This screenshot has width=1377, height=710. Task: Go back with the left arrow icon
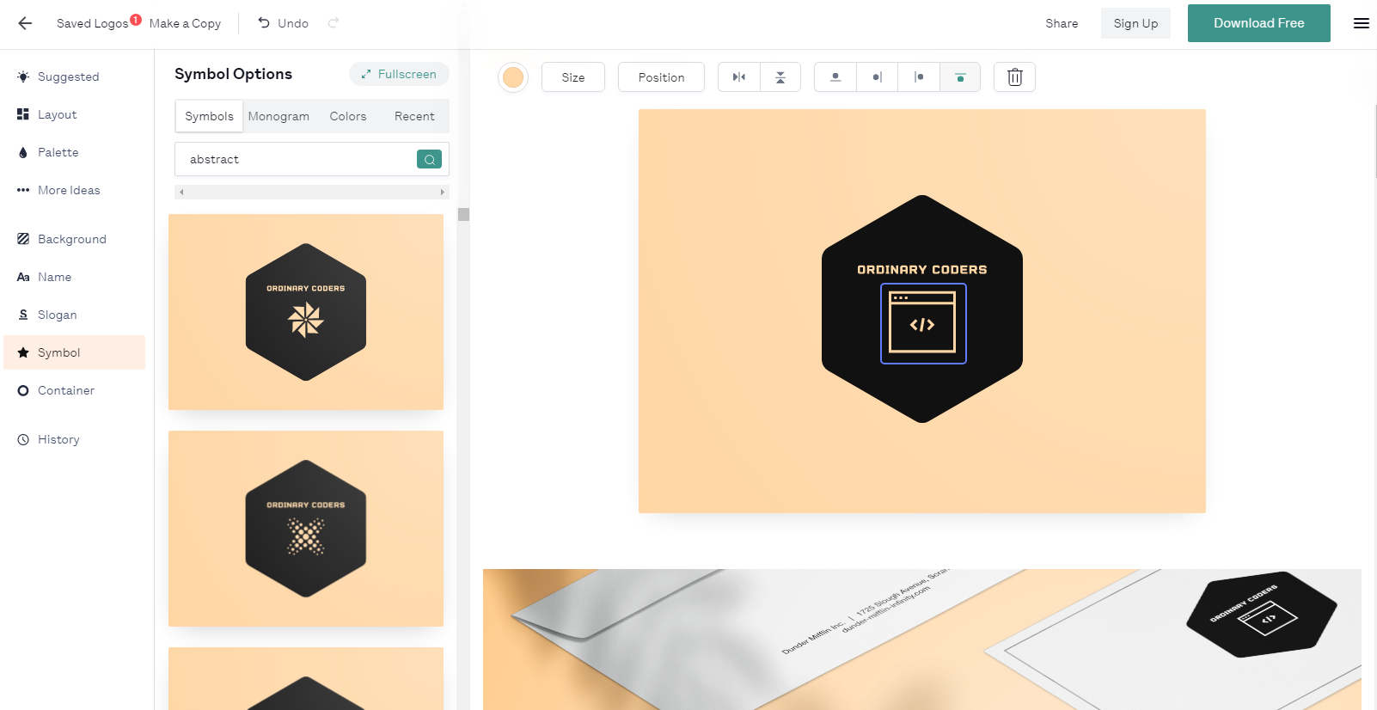[x=25, y=23]
